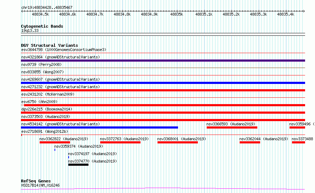This screenshot has height=193, width=315.
Task: Click the nsv3373488 variant label
Action: click(x=302, y=139)
